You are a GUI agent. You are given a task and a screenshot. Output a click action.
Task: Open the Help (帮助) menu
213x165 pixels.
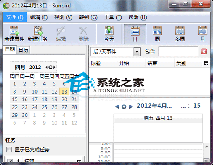point(137,17)
